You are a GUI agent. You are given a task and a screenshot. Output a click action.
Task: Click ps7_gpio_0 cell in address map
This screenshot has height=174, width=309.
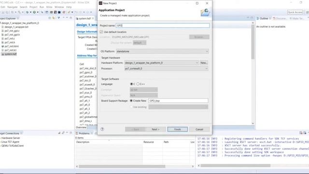tap(86, 72)
